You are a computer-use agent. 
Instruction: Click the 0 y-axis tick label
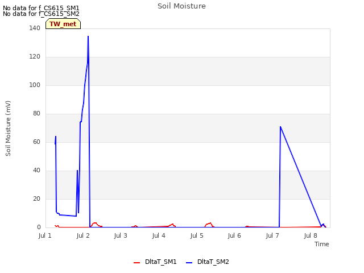click(x=39, y=227)
